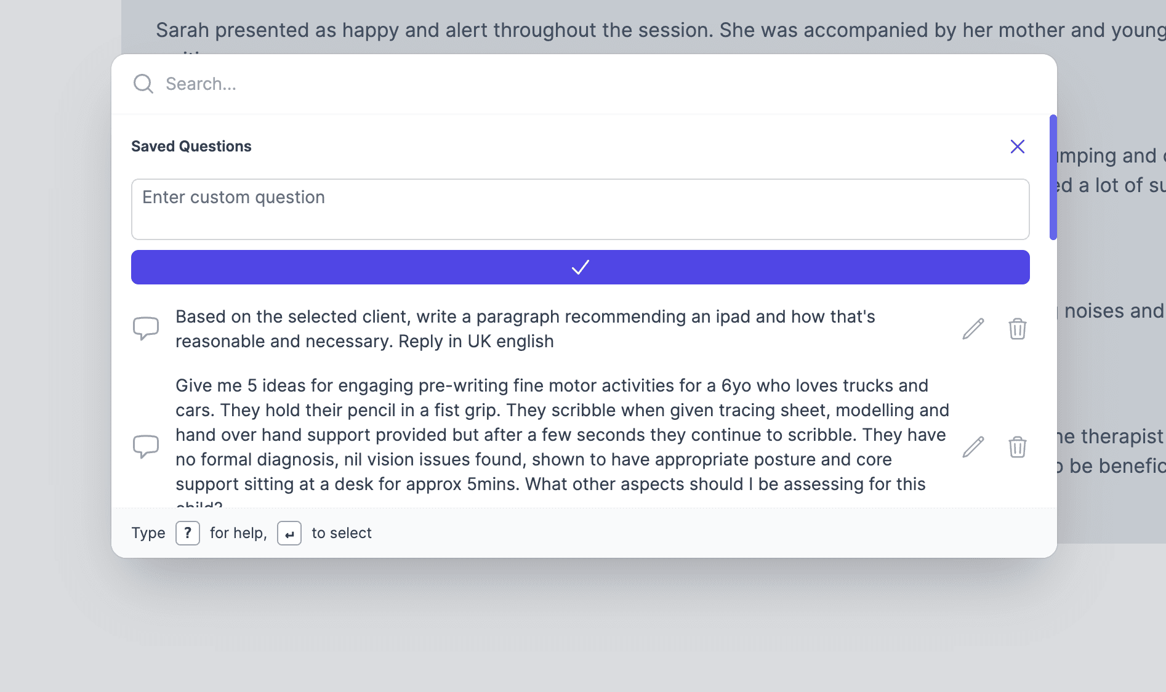The height and width of the screenshot is (692, 1166).
Task: Click speech bubble icon beside pre-writing question
Action: (x=146, y=446)
